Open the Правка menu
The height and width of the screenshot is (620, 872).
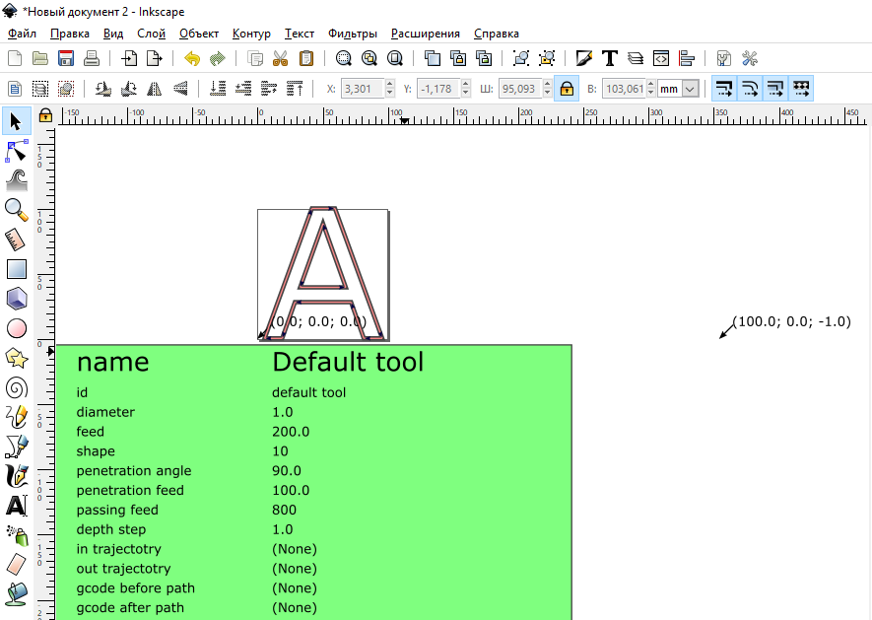[x=70, y=34]
